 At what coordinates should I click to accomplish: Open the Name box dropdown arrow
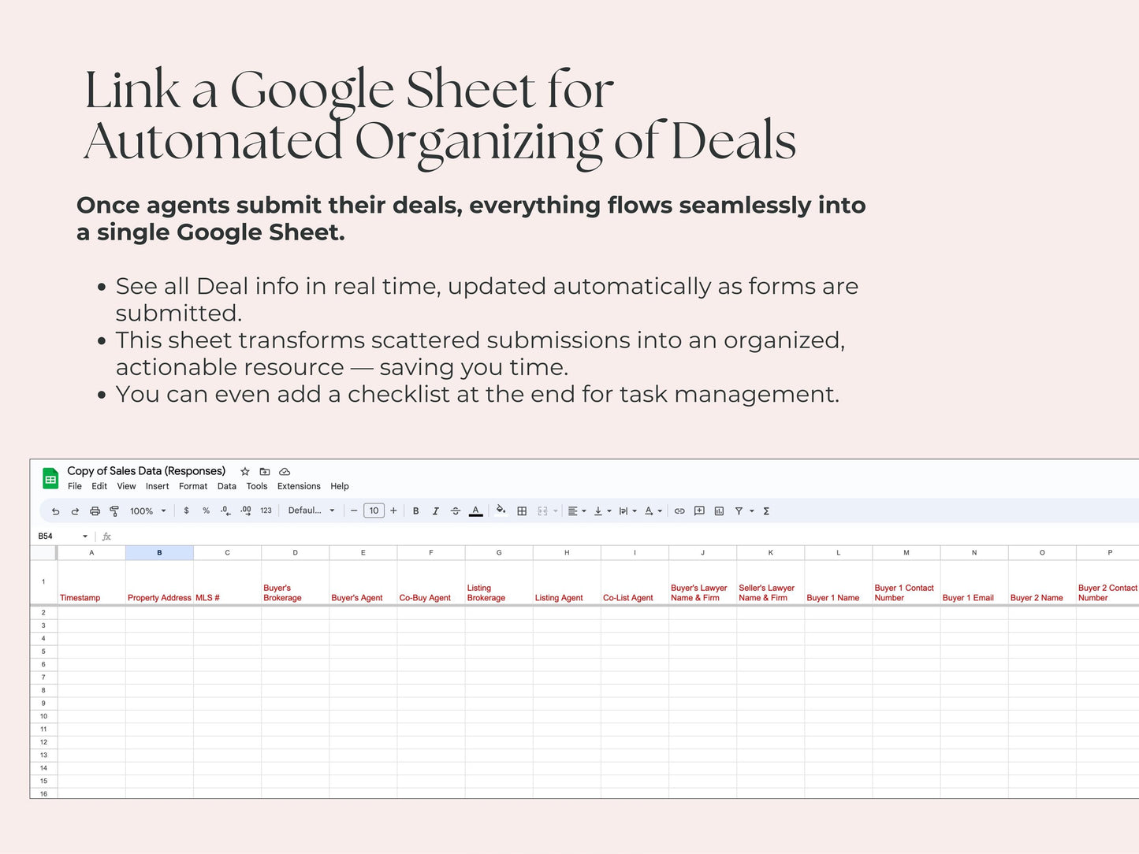click(x=85, y=537)
